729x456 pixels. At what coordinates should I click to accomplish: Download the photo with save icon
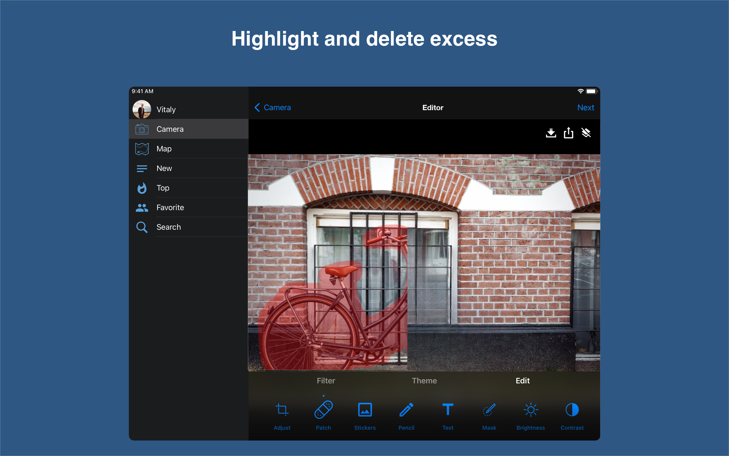551,133
